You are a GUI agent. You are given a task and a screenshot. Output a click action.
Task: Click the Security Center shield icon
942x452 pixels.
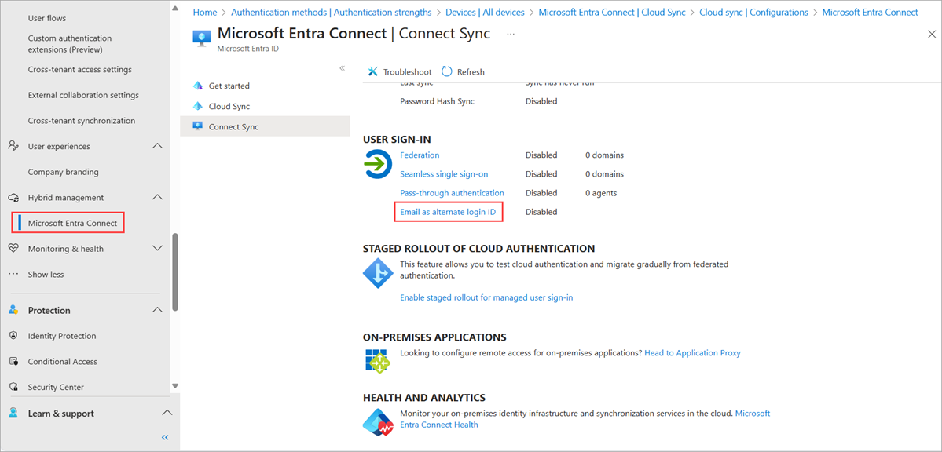coord(14,387)
